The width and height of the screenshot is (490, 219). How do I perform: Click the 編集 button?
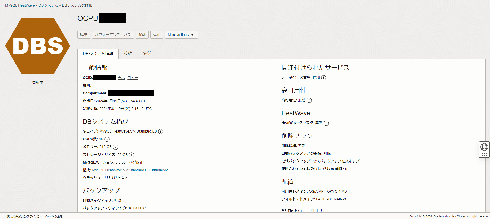(x=84, y=35)
